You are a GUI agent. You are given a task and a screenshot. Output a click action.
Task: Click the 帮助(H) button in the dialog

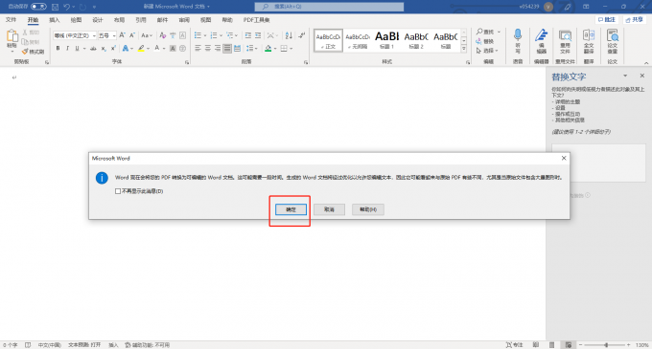pyautogui.click(x=367, y=209)
